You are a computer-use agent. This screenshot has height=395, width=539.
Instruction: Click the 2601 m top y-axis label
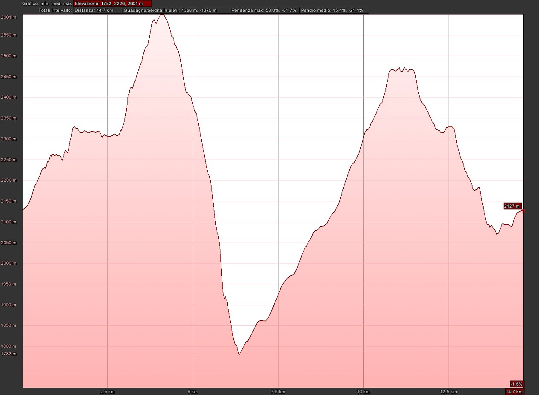[9, 17]
